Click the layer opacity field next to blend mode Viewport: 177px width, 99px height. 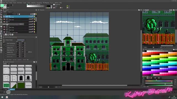click(15, 14)
